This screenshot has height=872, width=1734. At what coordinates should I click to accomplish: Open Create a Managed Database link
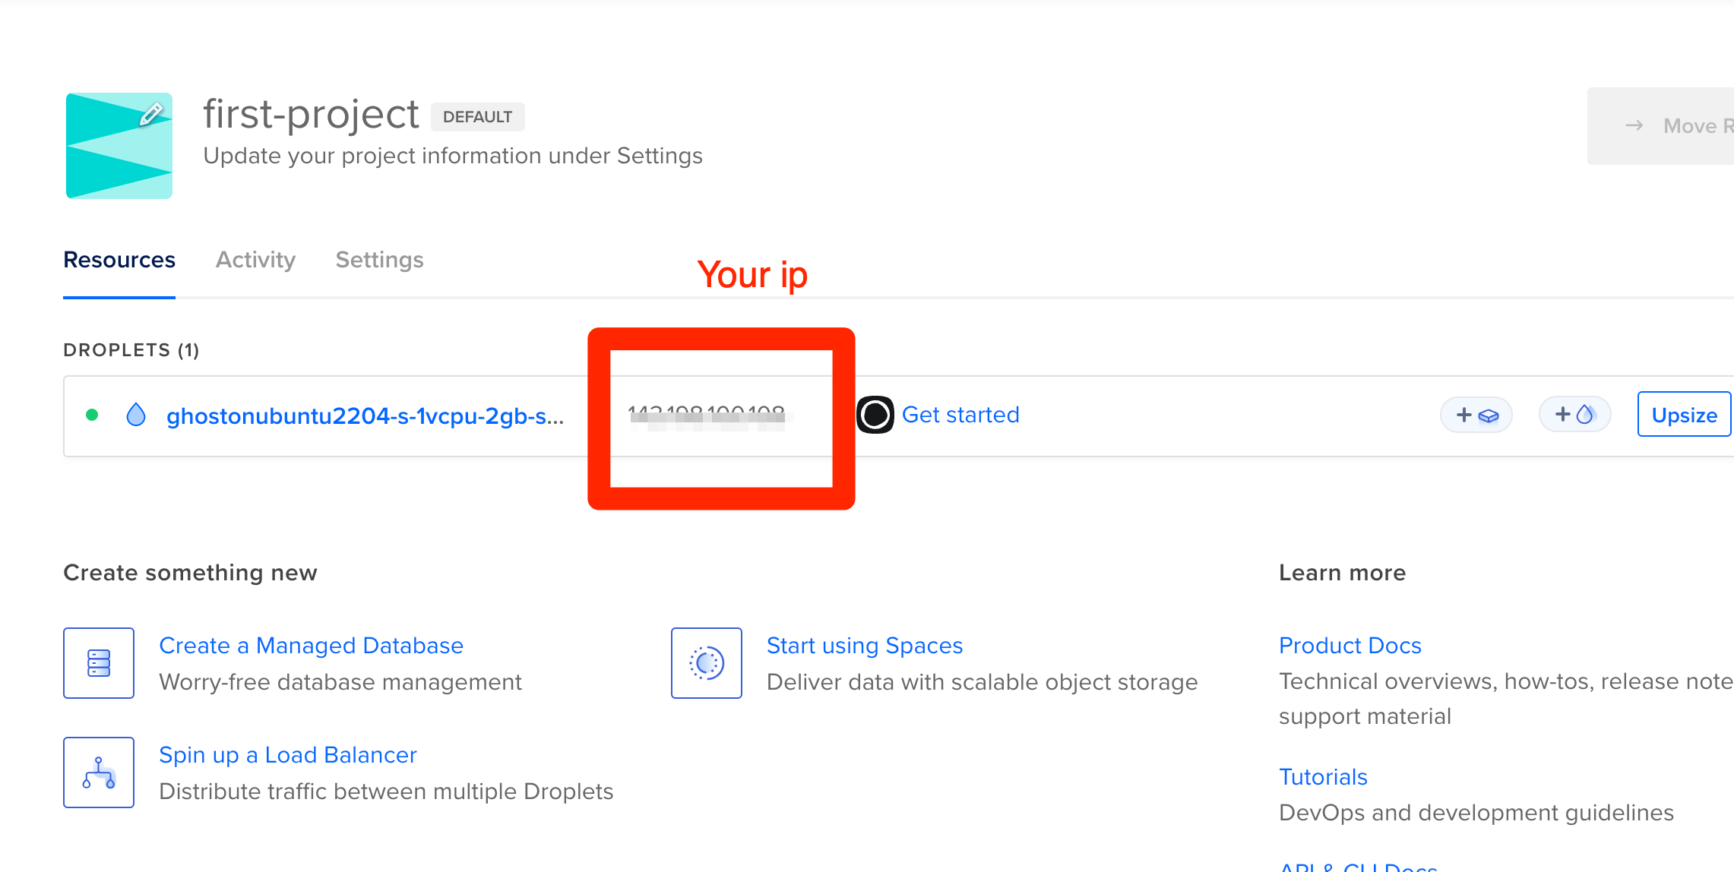(311, 646)
